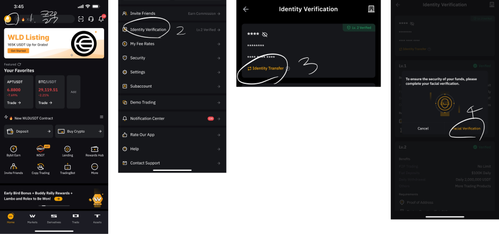The width and height of the screenshot is (499, 234).
Task: Open Rate Our App menu row
Action: (172, 135)
